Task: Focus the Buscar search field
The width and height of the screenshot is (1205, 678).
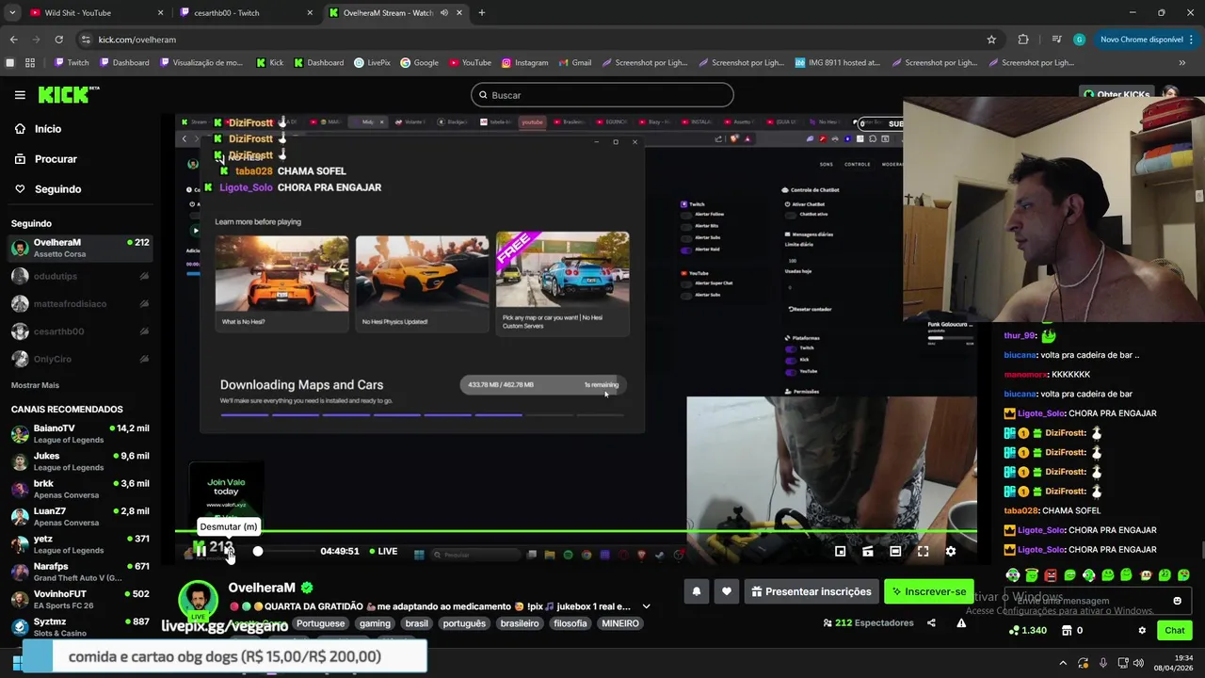Action: pos(602,95)
